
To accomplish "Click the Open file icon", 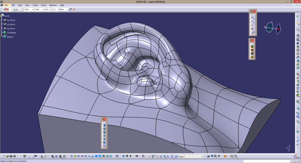I will [7, 156].
